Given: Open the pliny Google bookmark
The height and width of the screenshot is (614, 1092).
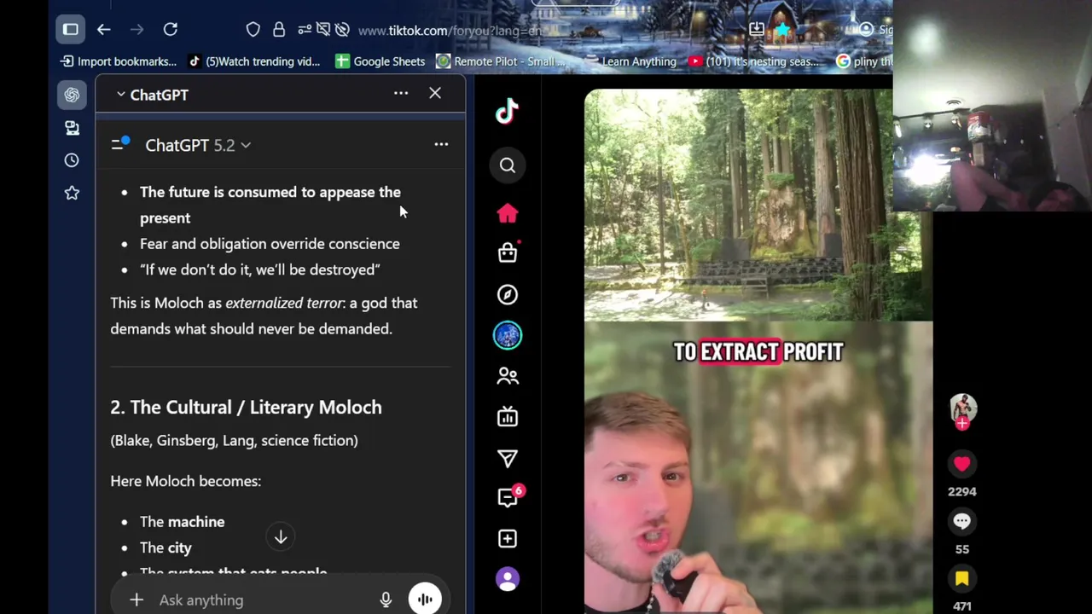Looking at the screenshot, I should [x=864, y=61].
